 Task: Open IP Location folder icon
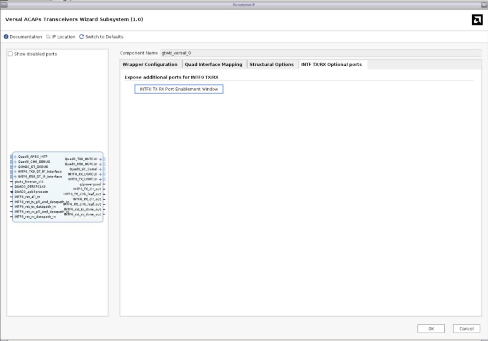click(49, 37)
